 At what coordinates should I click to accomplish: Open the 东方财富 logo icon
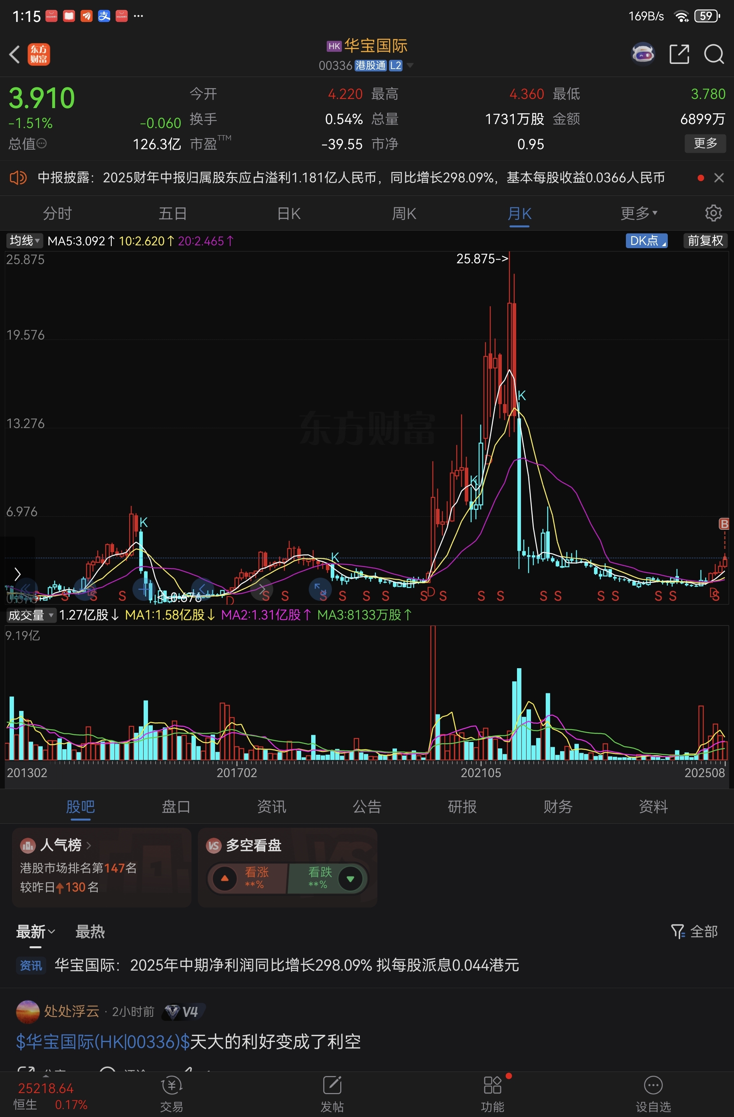[x=39, y=54]
